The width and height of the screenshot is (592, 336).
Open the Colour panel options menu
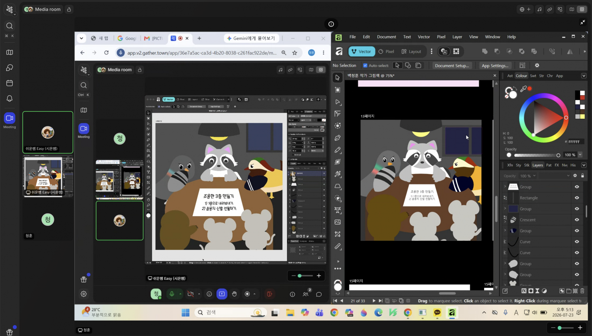584,76
